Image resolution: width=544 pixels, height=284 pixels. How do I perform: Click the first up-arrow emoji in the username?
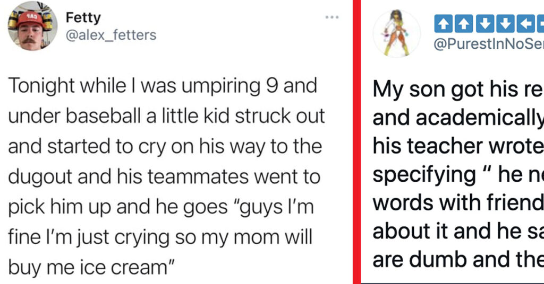click(444, 24)
